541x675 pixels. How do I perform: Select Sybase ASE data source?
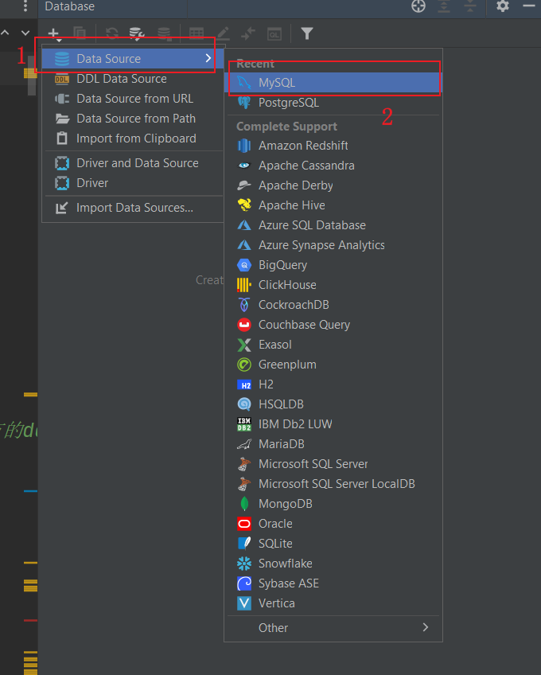click(333, 583)
